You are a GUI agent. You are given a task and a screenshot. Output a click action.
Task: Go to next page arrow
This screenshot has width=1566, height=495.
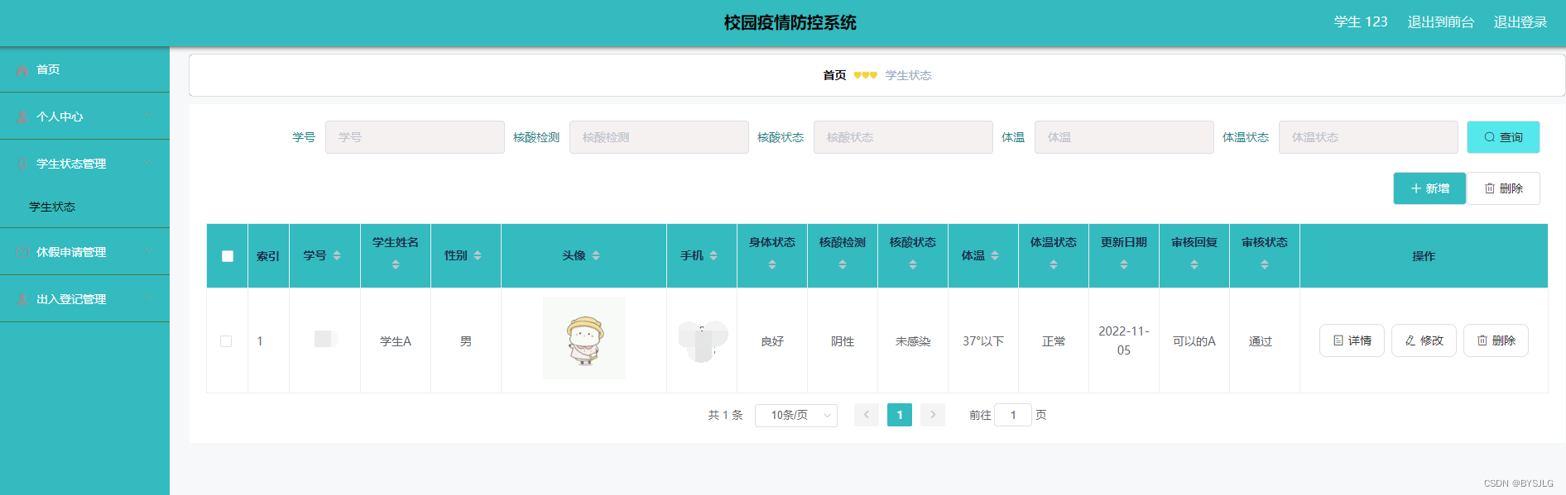click(x=933, y=415)
